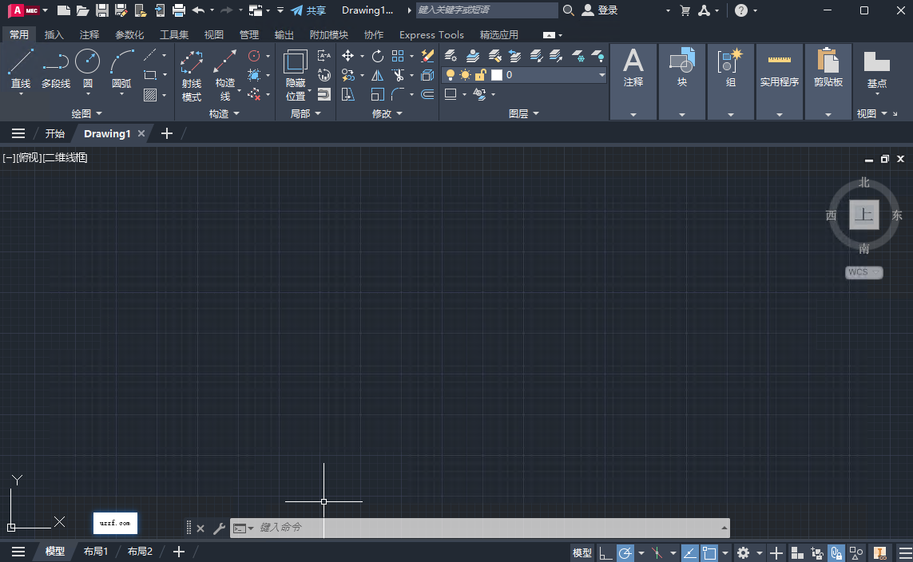The width and height of the screenshot is (913, 562).
Task: Select the Mirror tool
Action: 377,75
